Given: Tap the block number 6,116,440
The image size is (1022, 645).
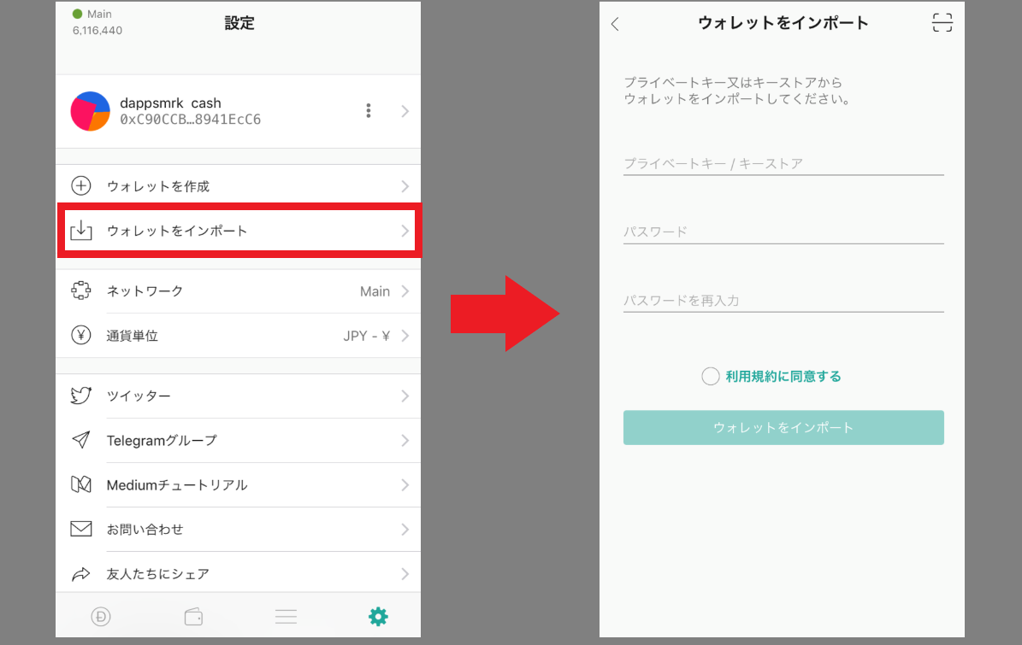Looking at the screenshot, I should (97, 31).
